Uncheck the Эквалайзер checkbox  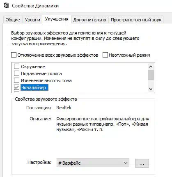coord(16,87)
